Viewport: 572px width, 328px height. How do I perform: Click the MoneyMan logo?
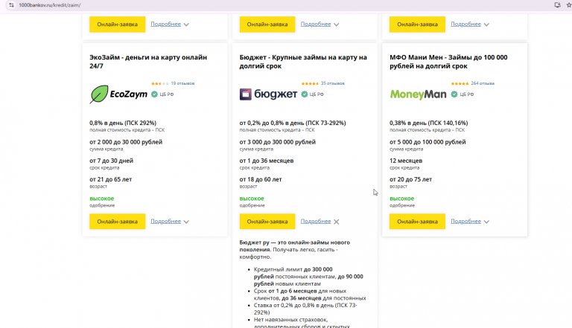coord(417,94)
